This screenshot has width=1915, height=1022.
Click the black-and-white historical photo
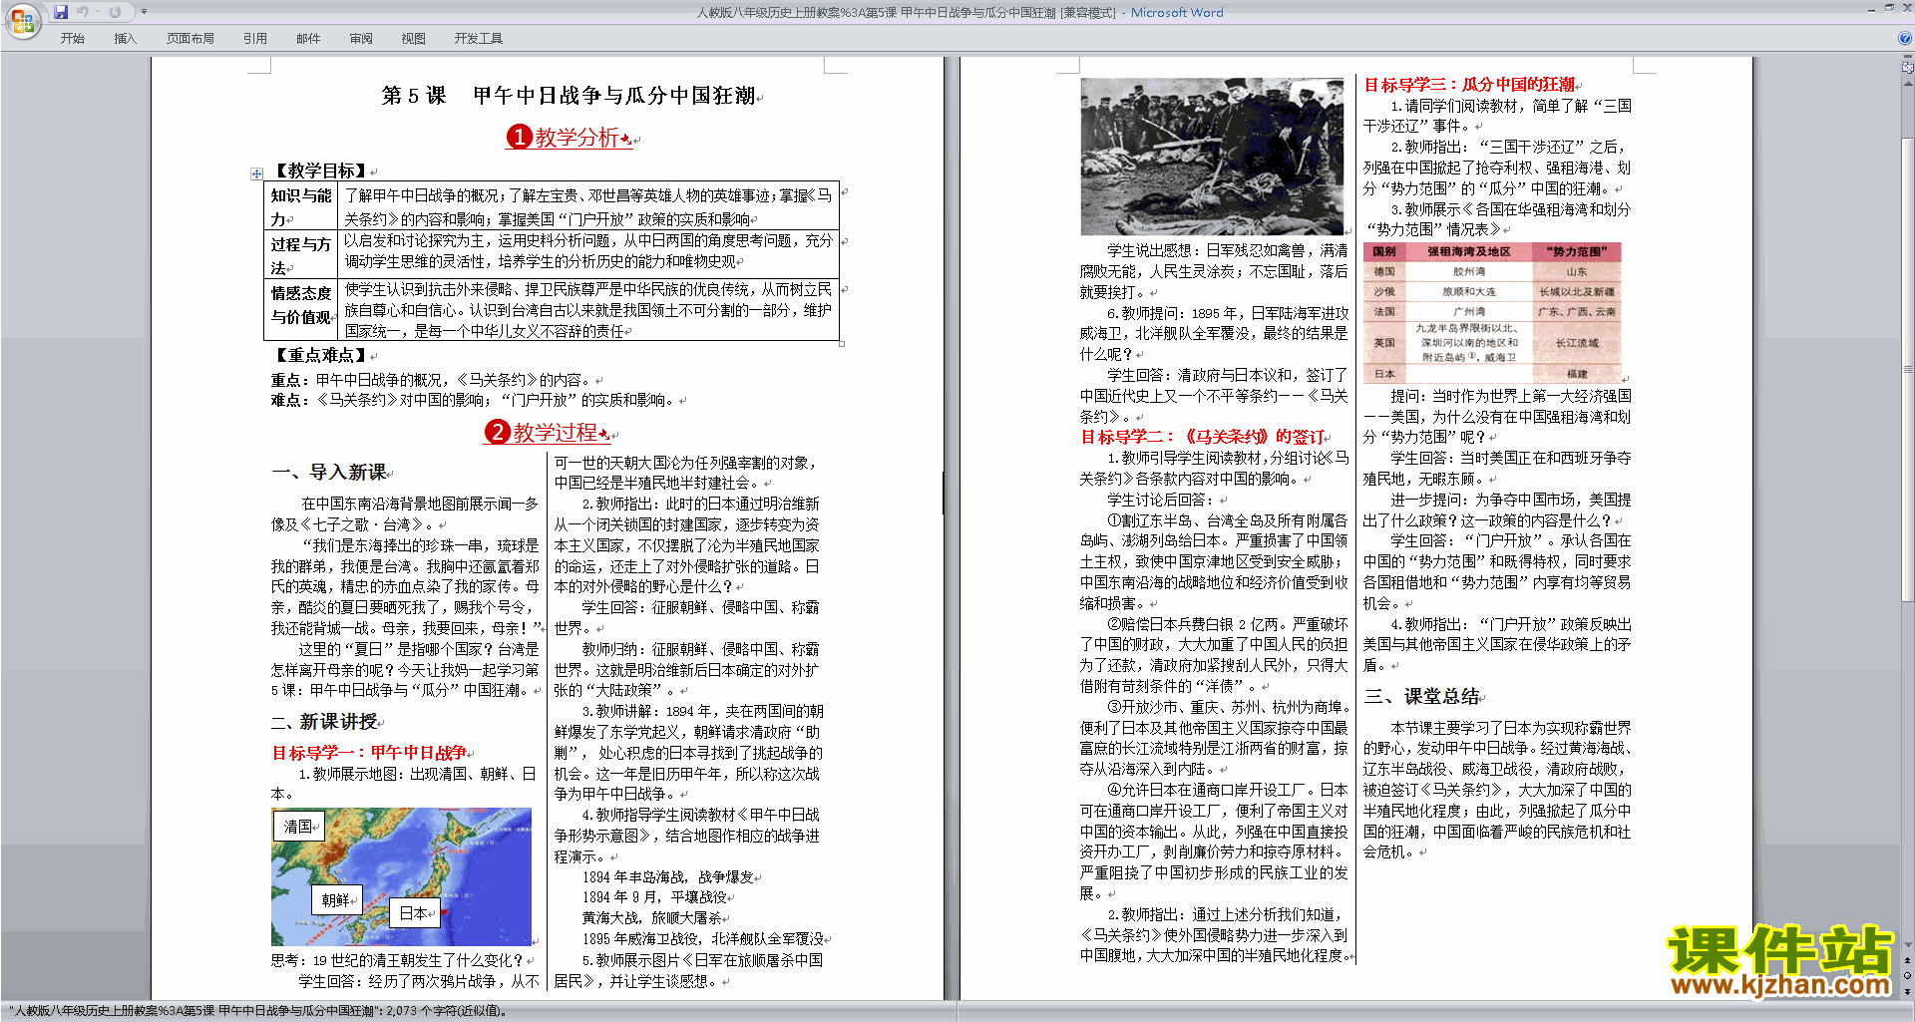[1212, 157]
